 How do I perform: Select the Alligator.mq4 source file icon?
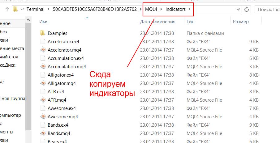click(x=43, y=83)
